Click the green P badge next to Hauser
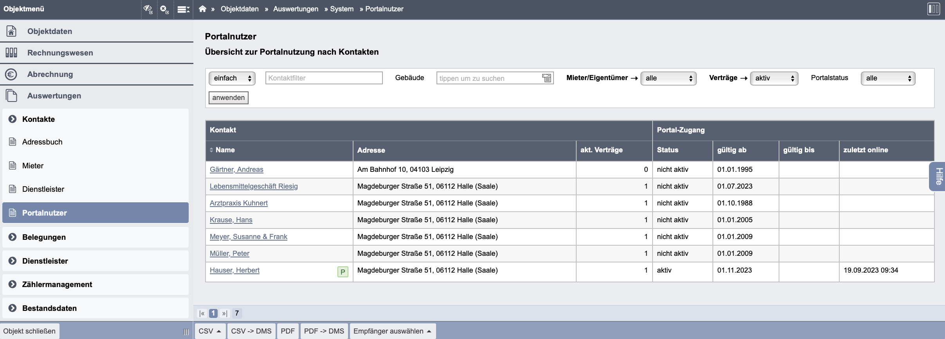 point(343,272)
